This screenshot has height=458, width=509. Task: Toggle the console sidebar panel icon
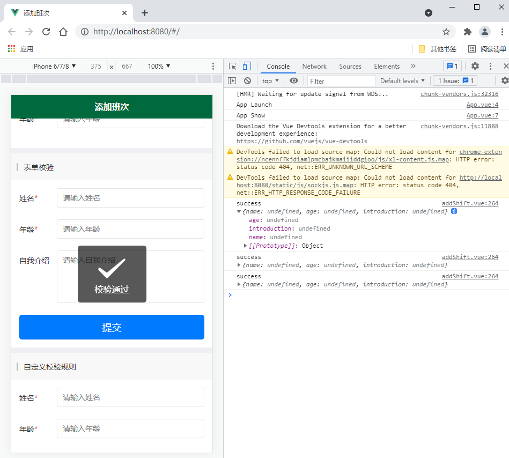point(232,81)
